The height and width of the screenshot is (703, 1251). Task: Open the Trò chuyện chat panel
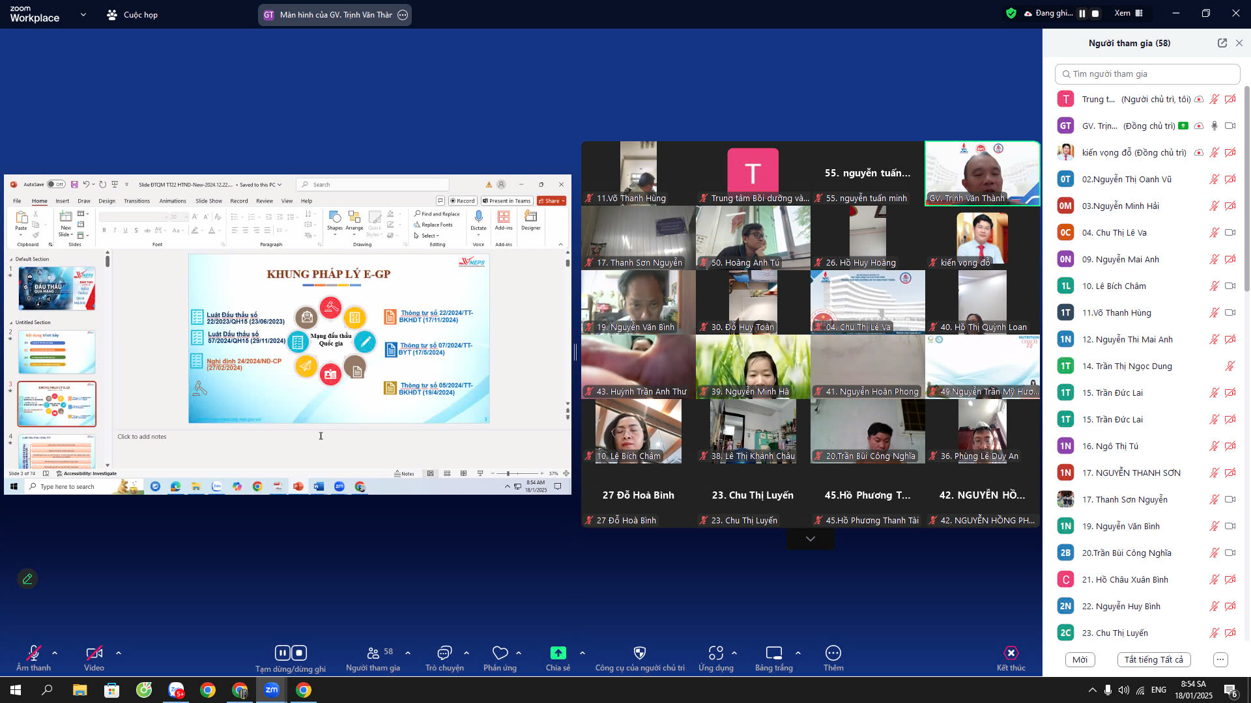444,653
